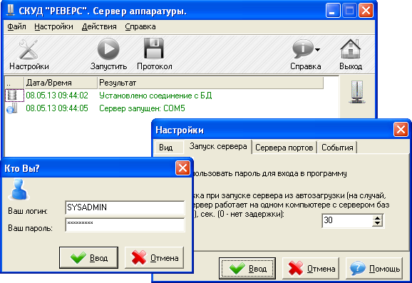
Task: Focus Ваш логин field with SYSADMIN
Action: 125,207
